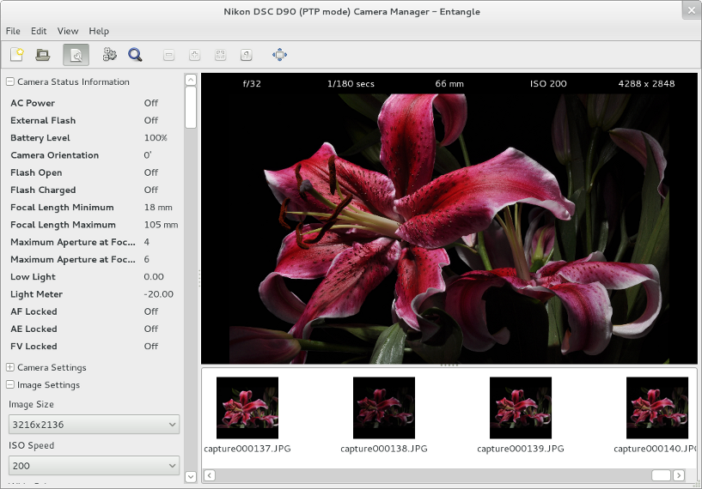Collapse Camera Status Information section
Viewport: 702px width, 489px height.
(x=9, y=81)
